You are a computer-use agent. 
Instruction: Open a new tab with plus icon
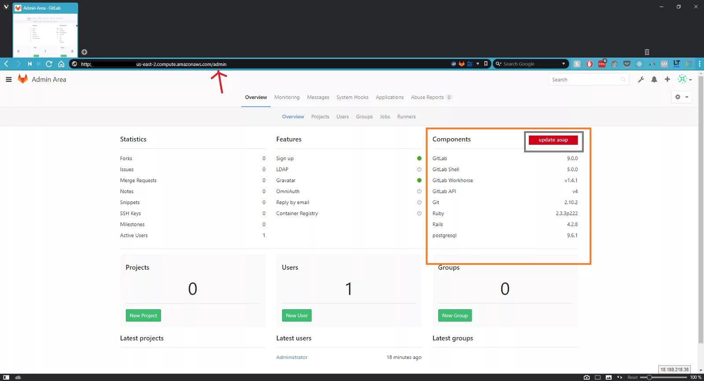point(84,52)
